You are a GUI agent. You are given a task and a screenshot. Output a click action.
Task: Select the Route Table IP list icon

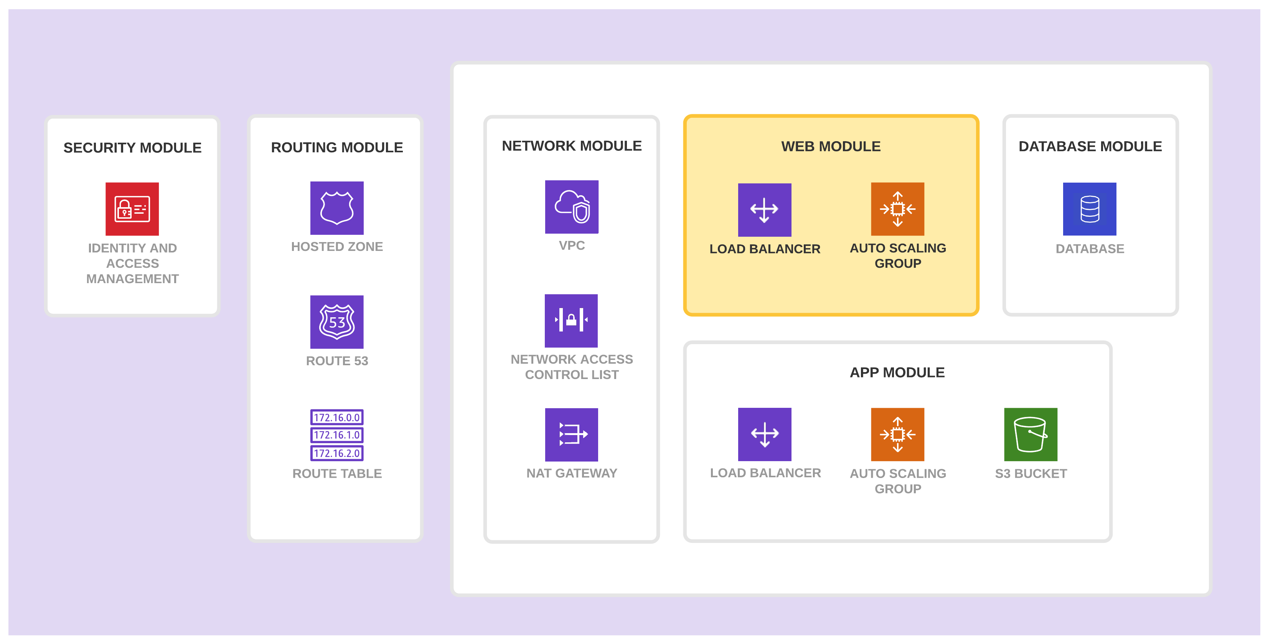pos(337,435)
